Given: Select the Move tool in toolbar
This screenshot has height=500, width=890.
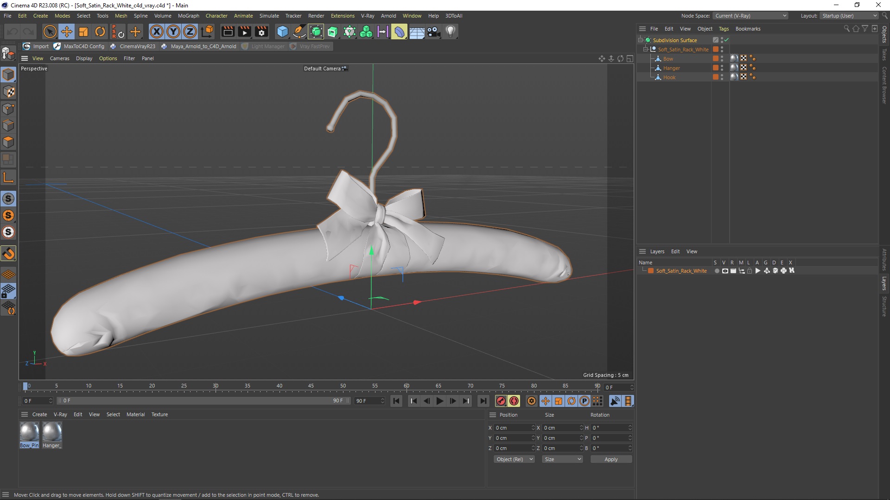Looking at the screenshot, I should tap(67, 31).
